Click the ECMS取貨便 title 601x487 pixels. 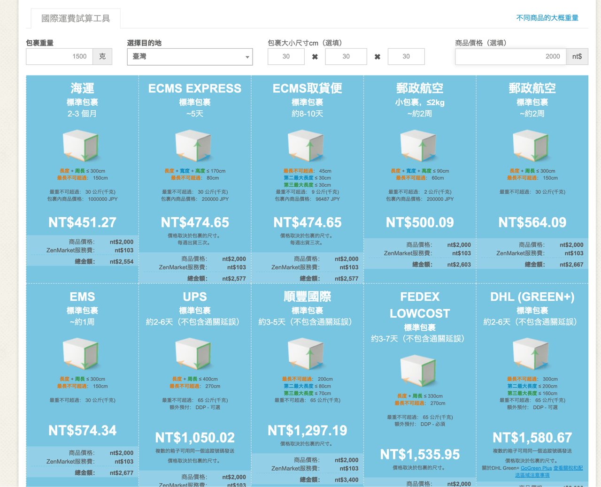308,88
